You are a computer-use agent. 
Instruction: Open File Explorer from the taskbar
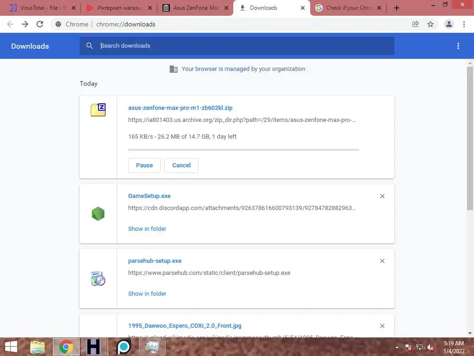(37, 347)
